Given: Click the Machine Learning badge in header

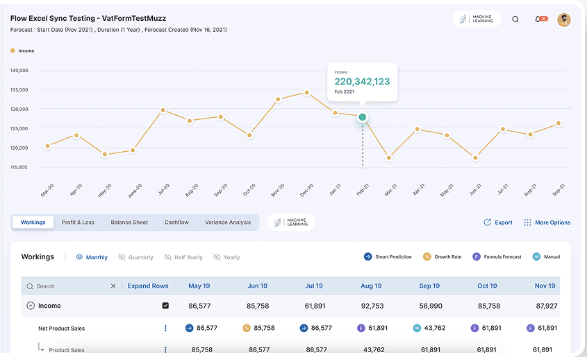Looking at the screenshot, I should pyautogui.click(x=477, y=19).
